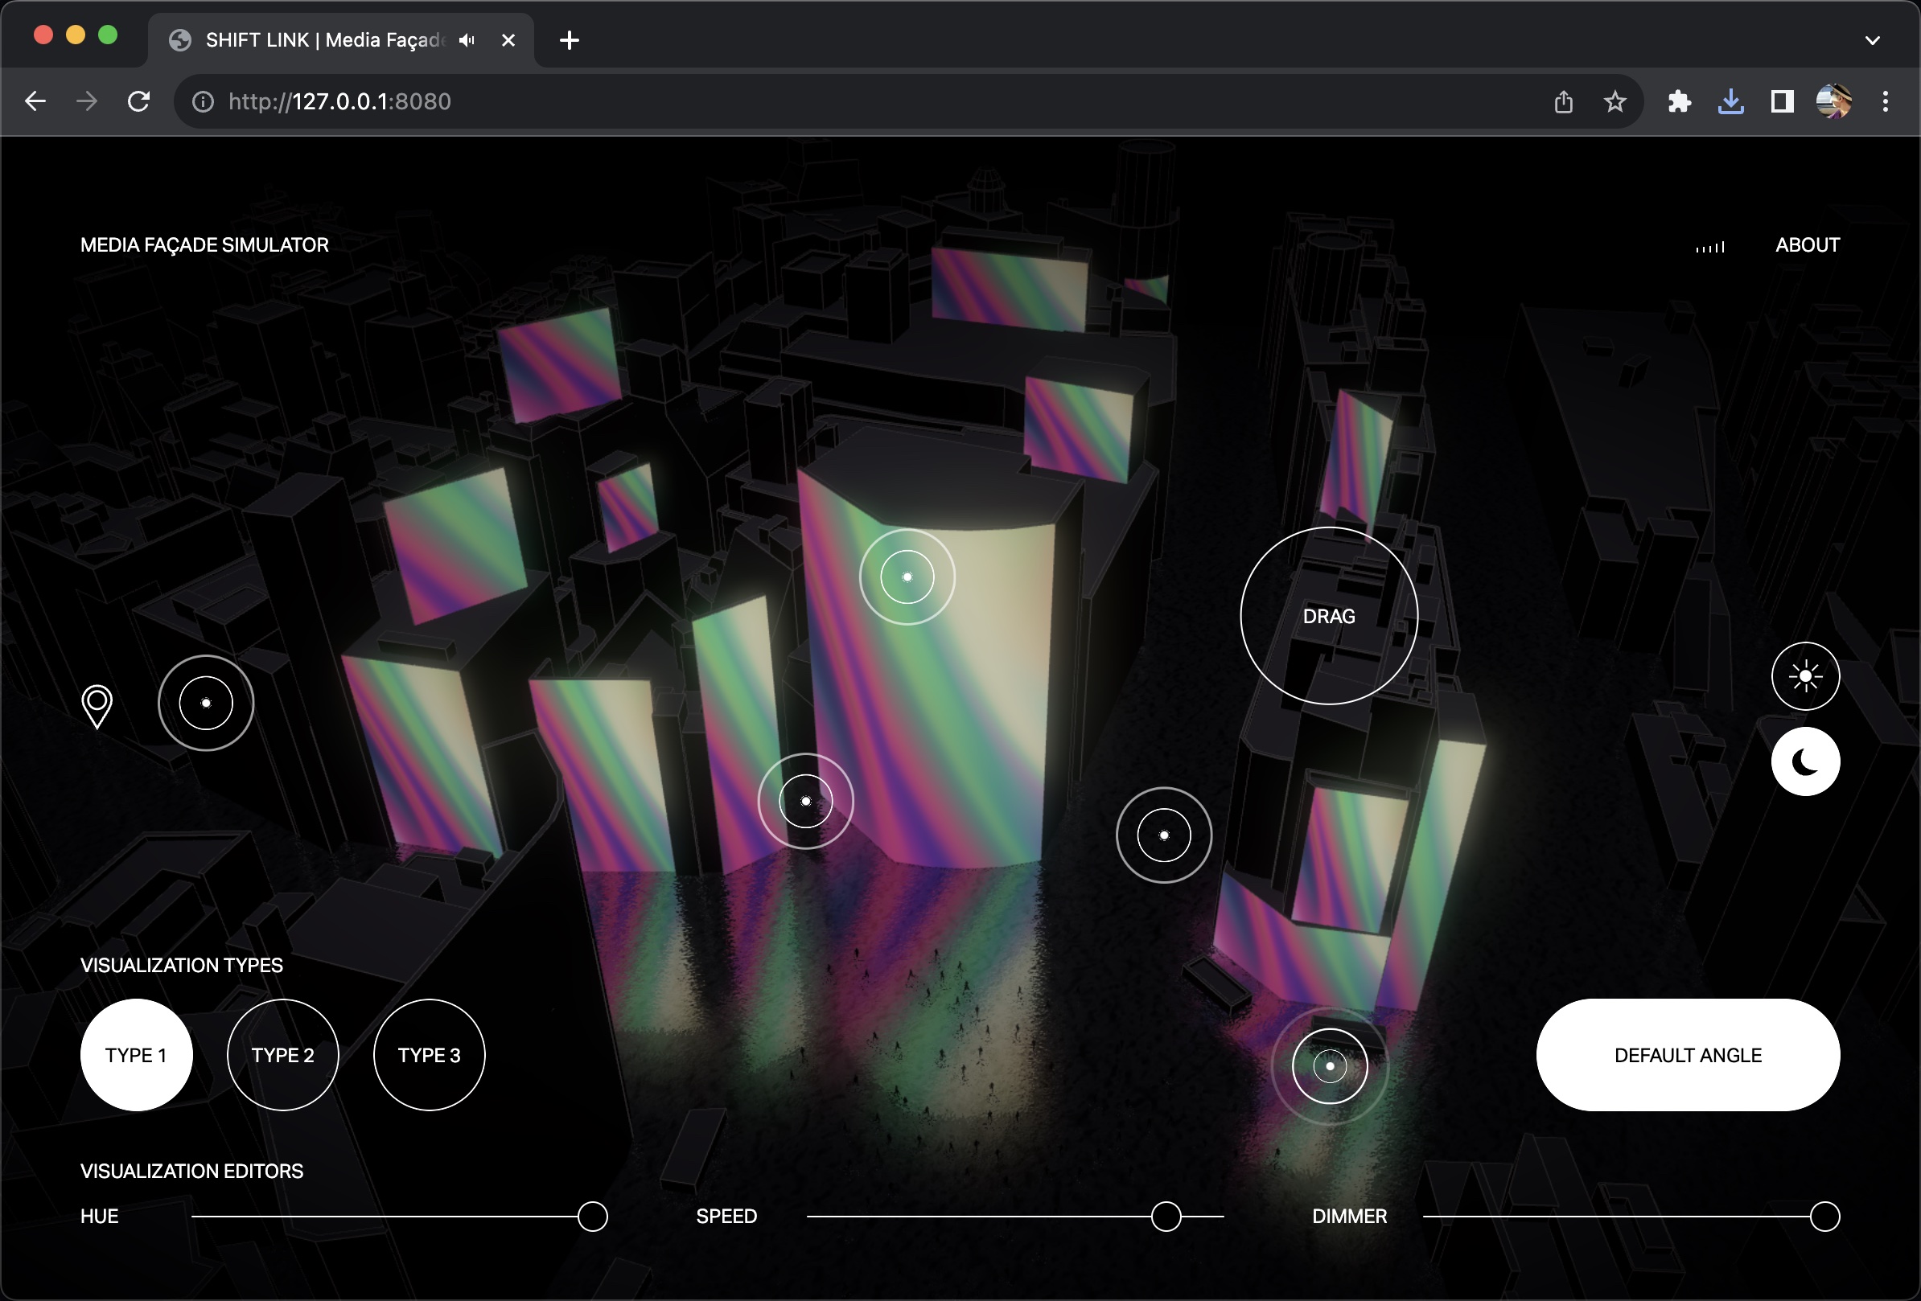Switch to sun daylight mode icon
Image resolution: width=1921 pixels, height=1301 pixels.
pos(1804,676)
